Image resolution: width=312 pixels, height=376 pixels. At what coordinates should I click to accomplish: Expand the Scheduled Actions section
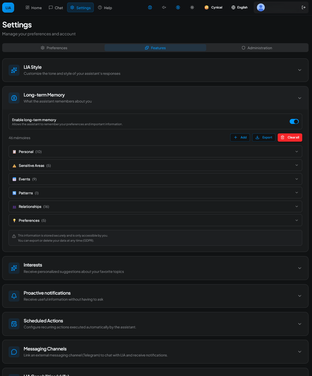coord(155,324)
